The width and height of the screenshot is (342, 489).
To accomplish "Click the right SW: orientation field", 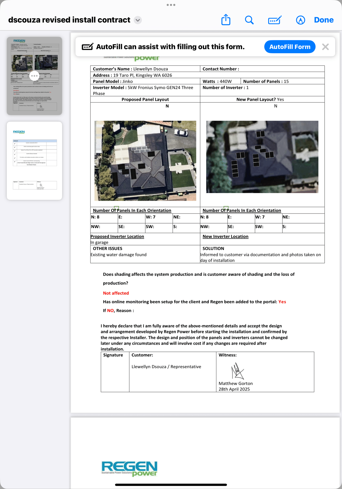I will coord(268,228).
